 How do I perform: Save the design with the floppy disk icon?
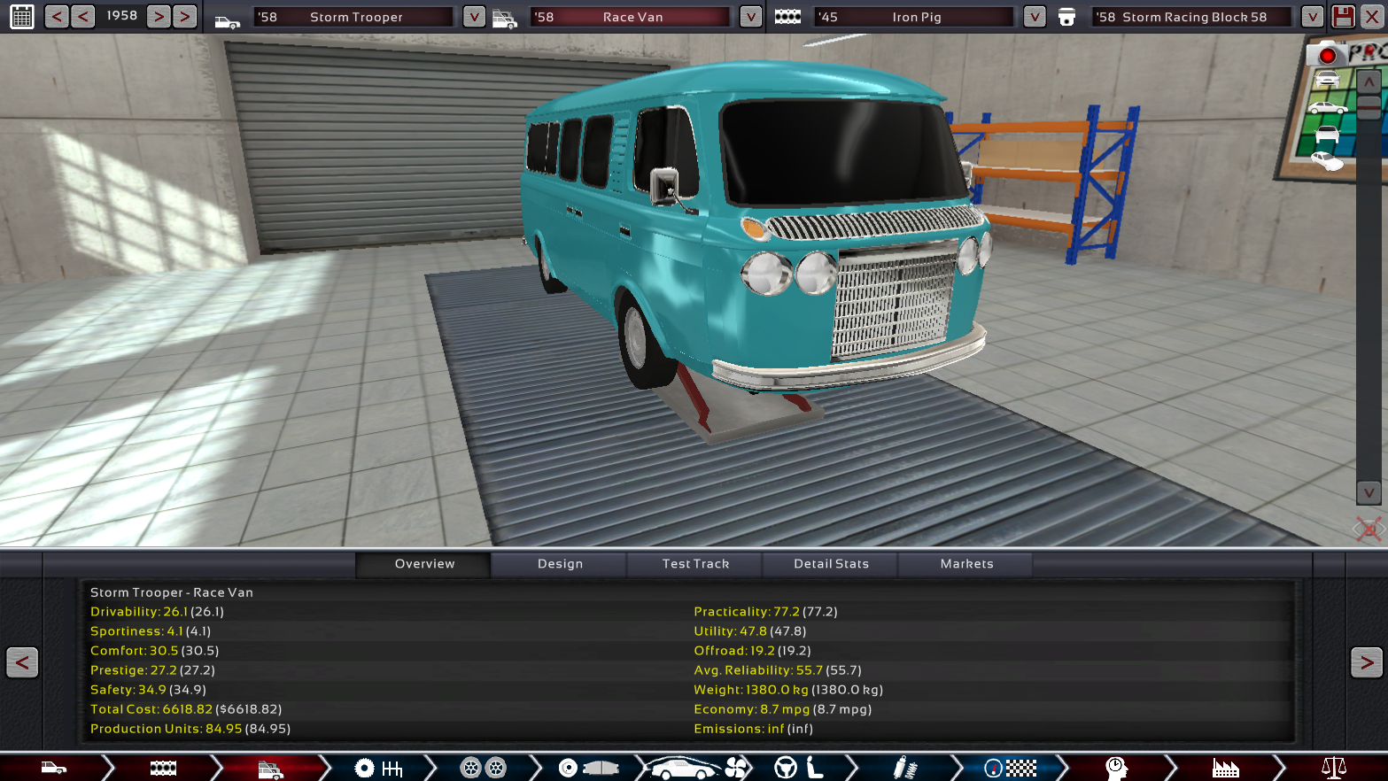tap(1343, 16)
